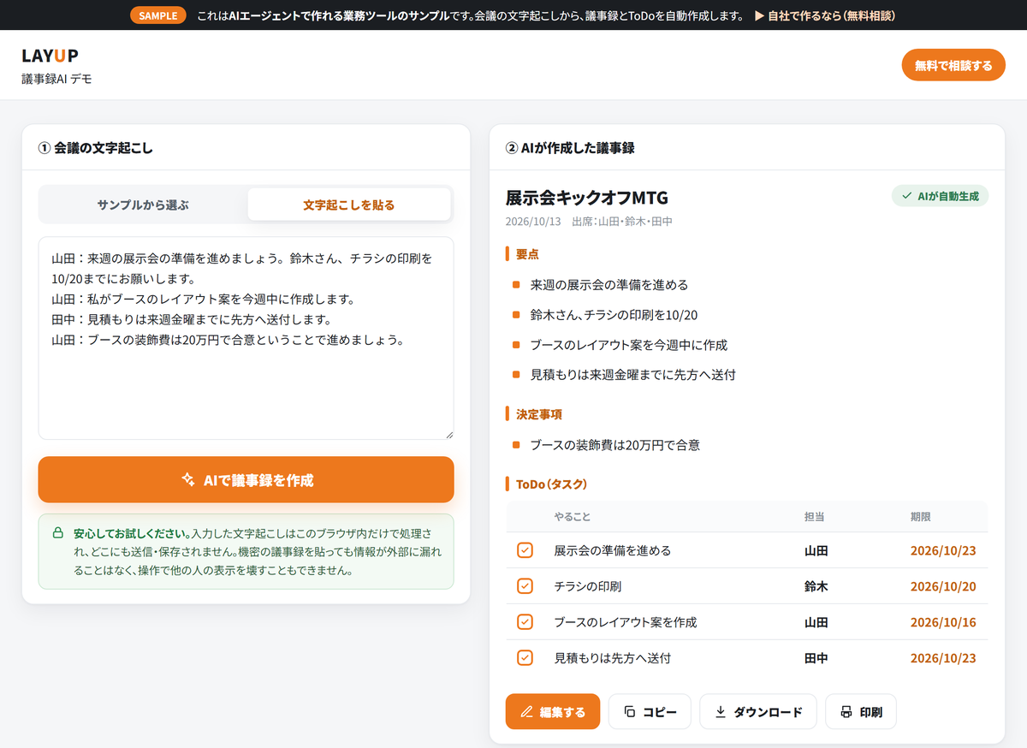The width and height of the screenshot is (1027, 748).
Task: Click task name チラシの印刷
Action: coord(587,587)
